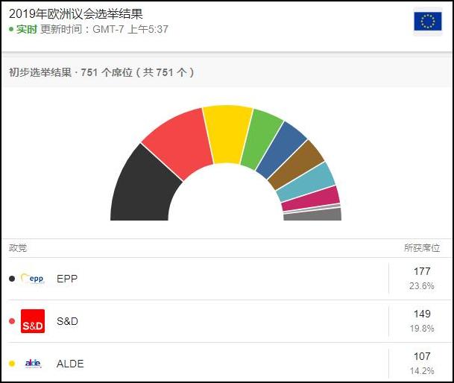Click the ALDE seat count 107
This screenshot has height=383, width=454.
(x=422, y=357)
